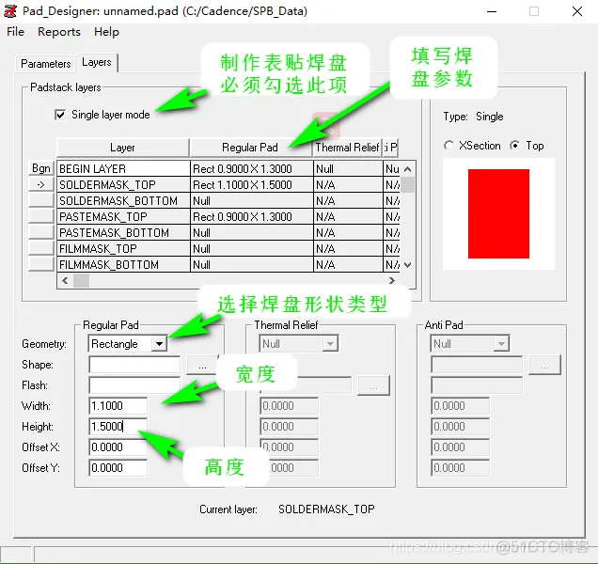Select the FILMMASK_TOP layer cell
598x564 pixels.
click(123, 249)
